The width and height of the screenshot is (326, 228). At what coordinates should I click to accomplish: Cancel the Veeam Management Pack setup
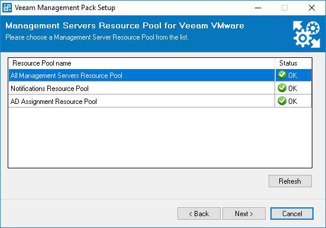[x=292, y=213]
